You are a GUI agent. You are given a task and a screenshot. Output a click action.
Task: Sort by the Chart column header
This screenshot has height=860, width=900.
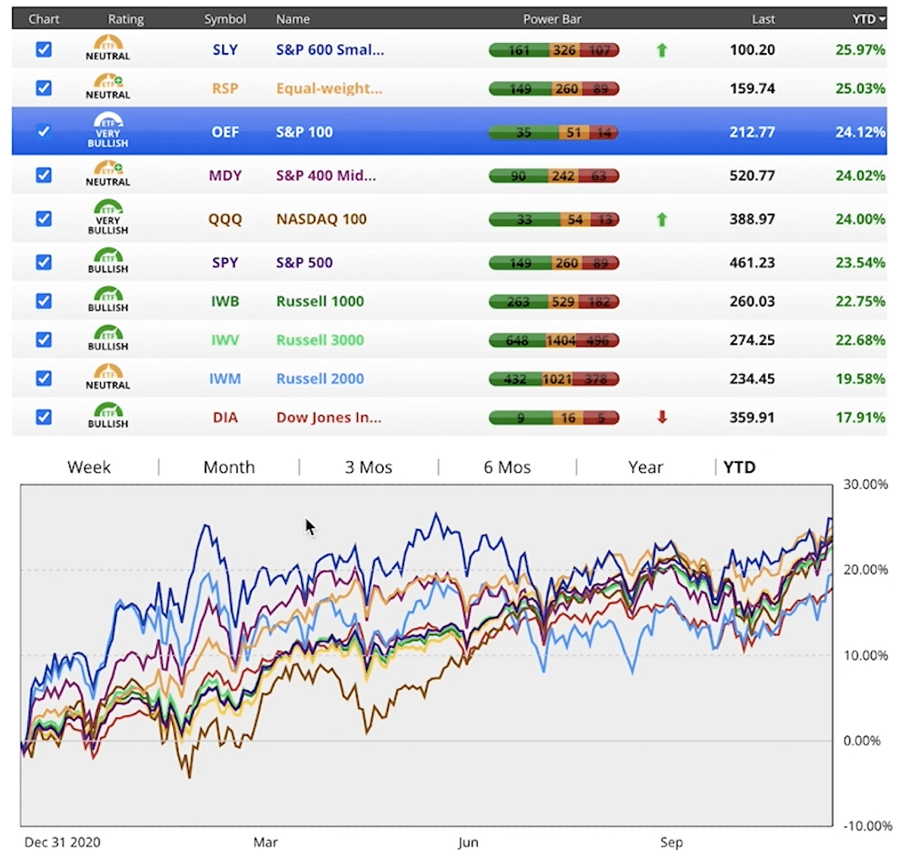[44, 19]
